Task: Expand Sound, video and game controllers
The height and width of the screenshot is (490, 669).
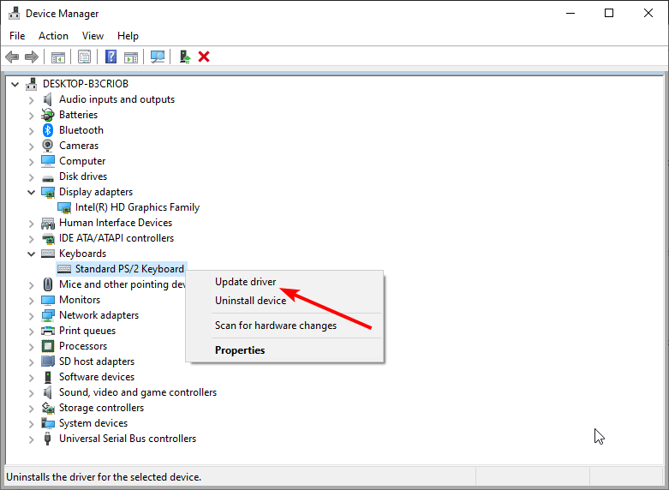Action: pos(31,392)
